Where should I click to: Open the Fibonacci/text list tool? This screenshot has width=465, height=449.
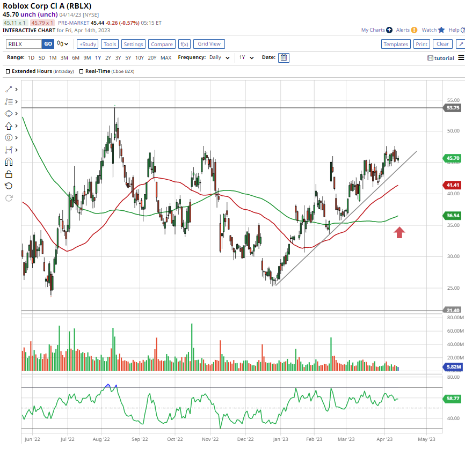9,101
